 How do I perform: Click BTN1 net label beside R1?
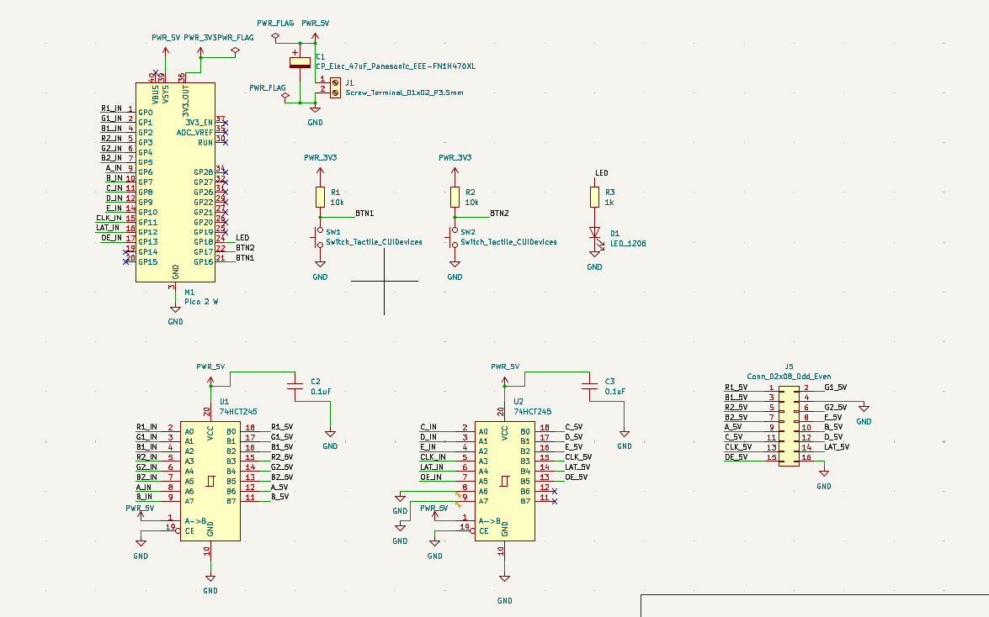364,213
